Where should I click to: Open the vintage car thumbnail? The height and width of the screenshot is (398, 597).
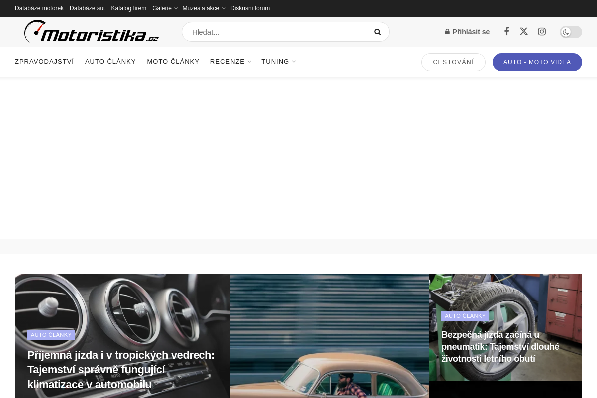(329, 336)
